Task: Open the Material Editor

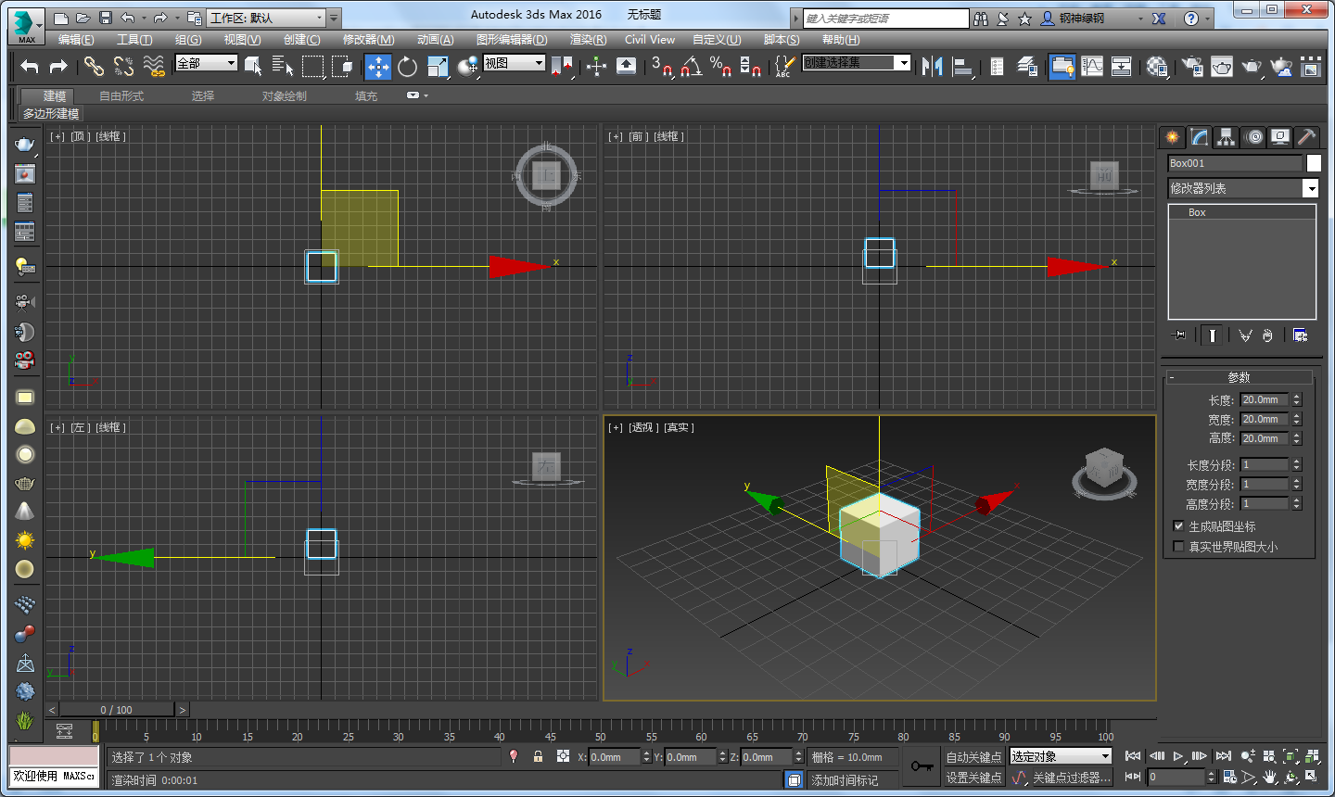Action: click(x=1157, y=66)
